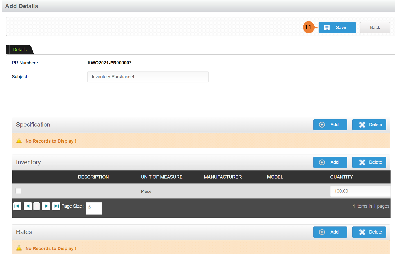Go to last page of Inventory

point(56,206)
